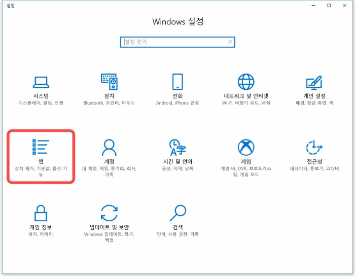The width and height of the screenshot is (355, 276).
Task: Focus the 설정 찾기 search field
Action: coord(177,42)
